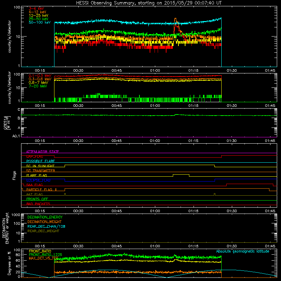The width and height of the screenshot is (281, 281).
Task: Click the FRONT_RATIO_1225 legend label
Action: 45,255
